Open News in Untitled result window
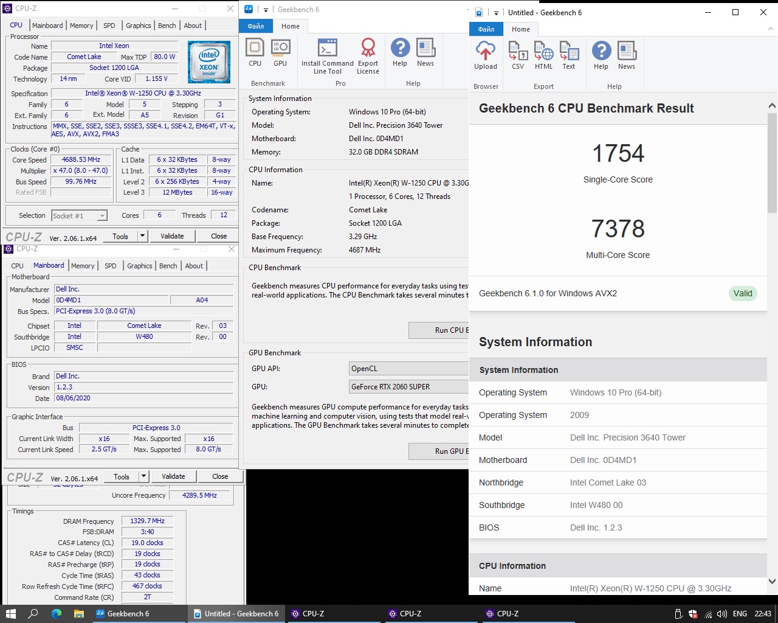Screen dimensions: 778x623 tap(627, 55)
